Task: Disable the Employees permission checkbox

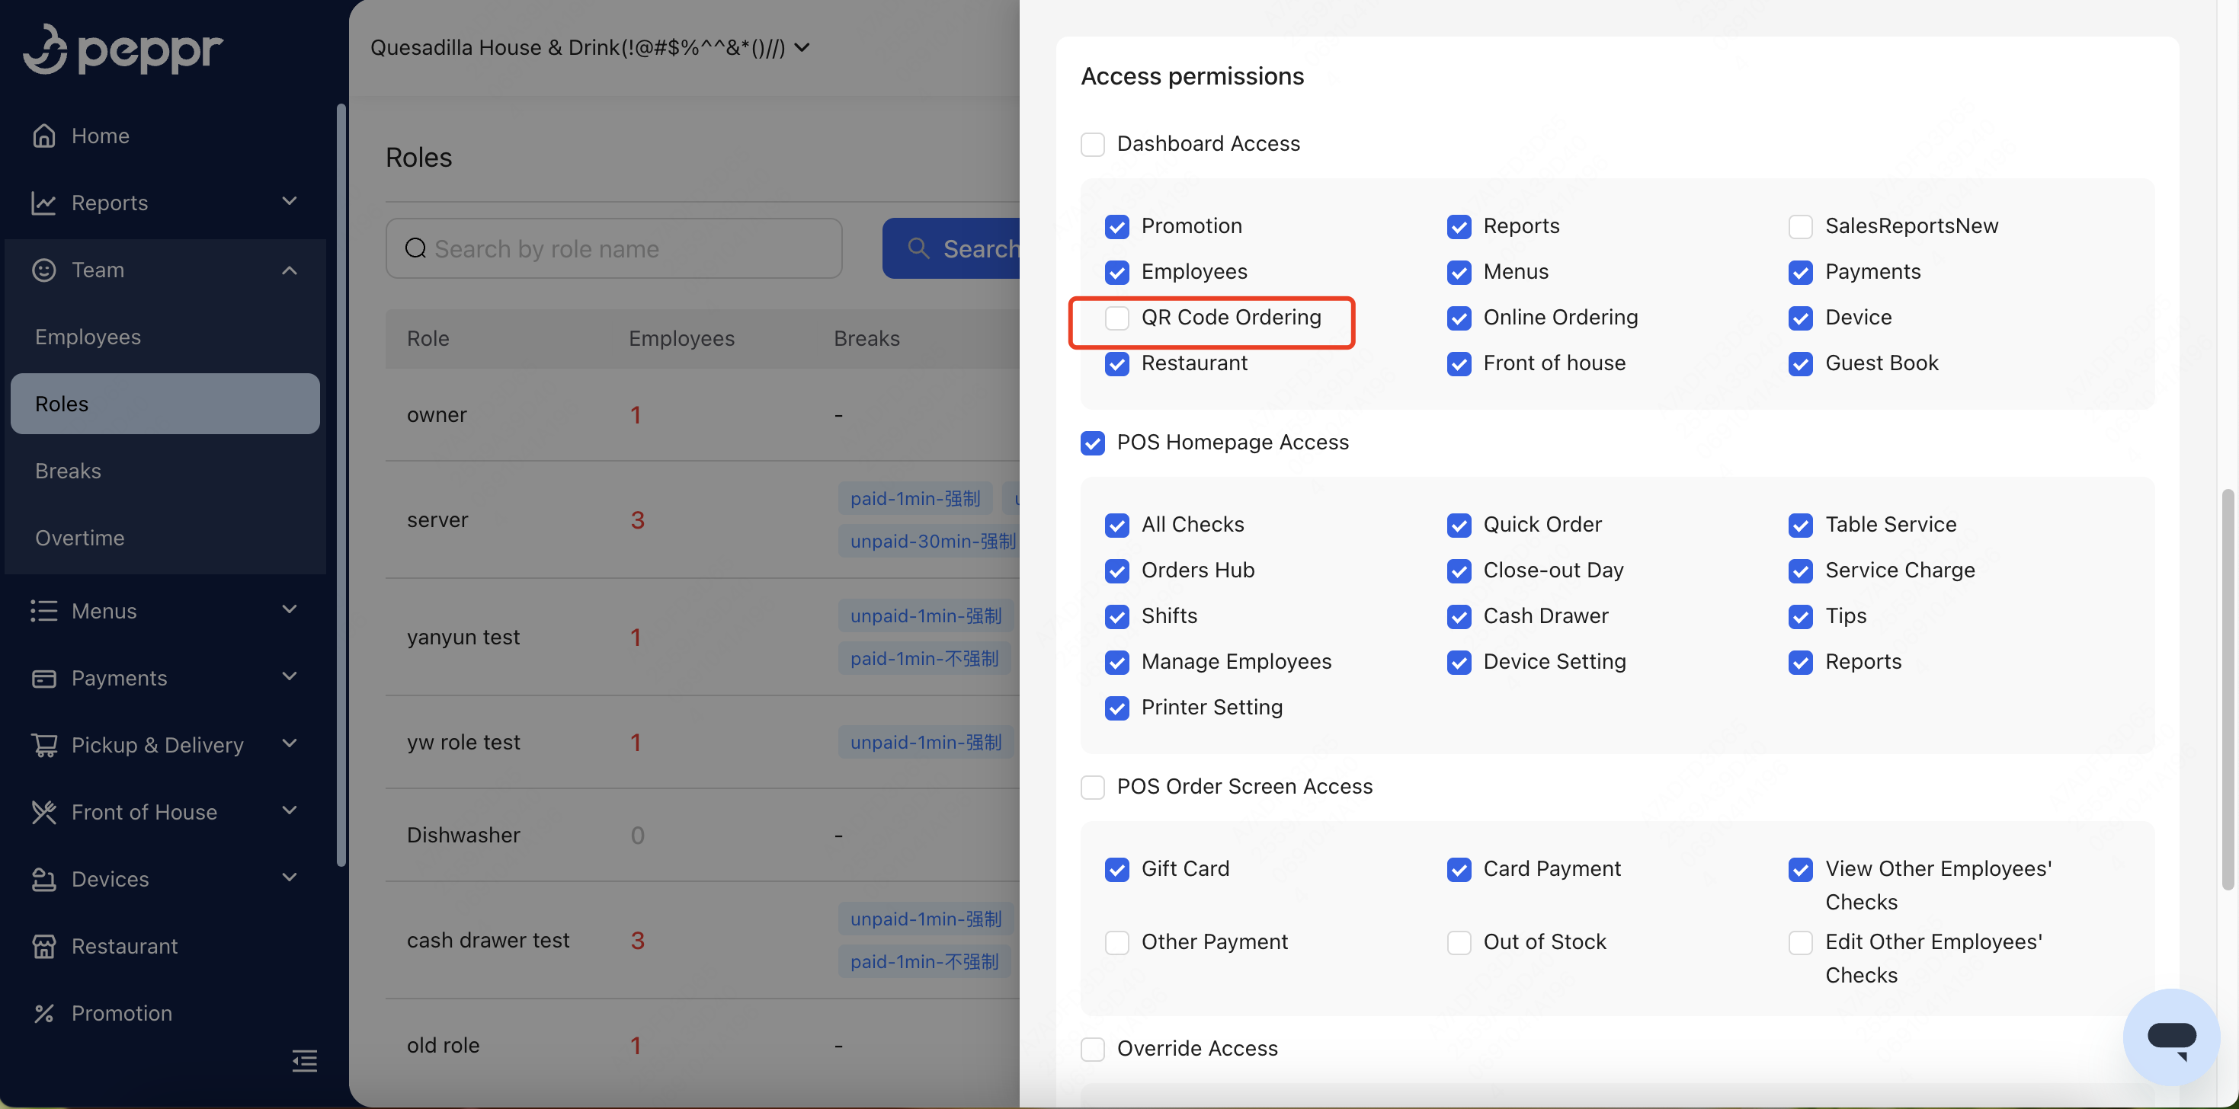Action: pyautogui.click(x=1117, y=272)
